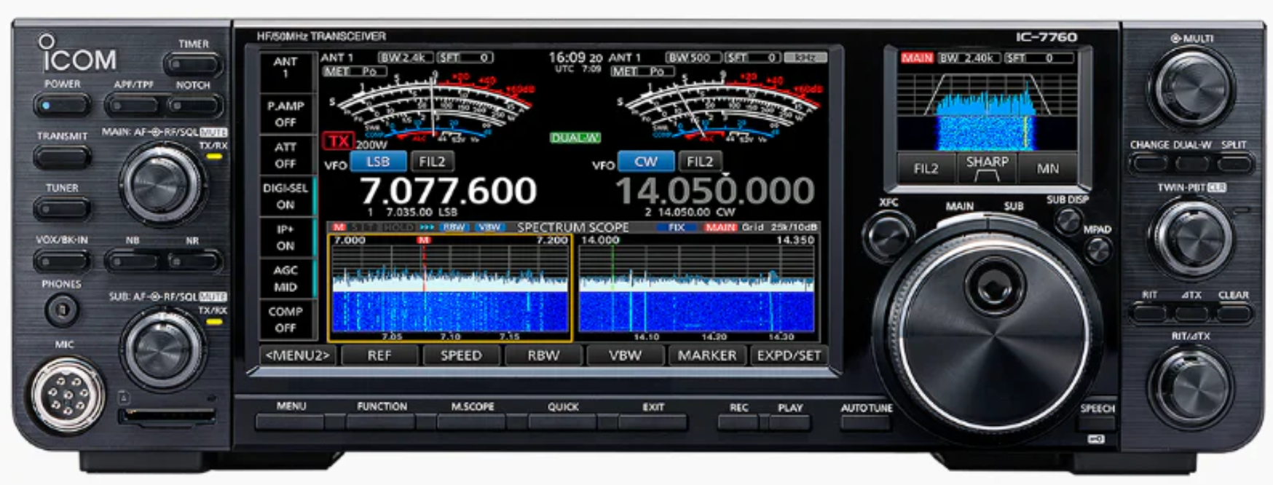Open sub band FIL2 filter selector
Viewport: 1273px width, 485px height.
699,161
